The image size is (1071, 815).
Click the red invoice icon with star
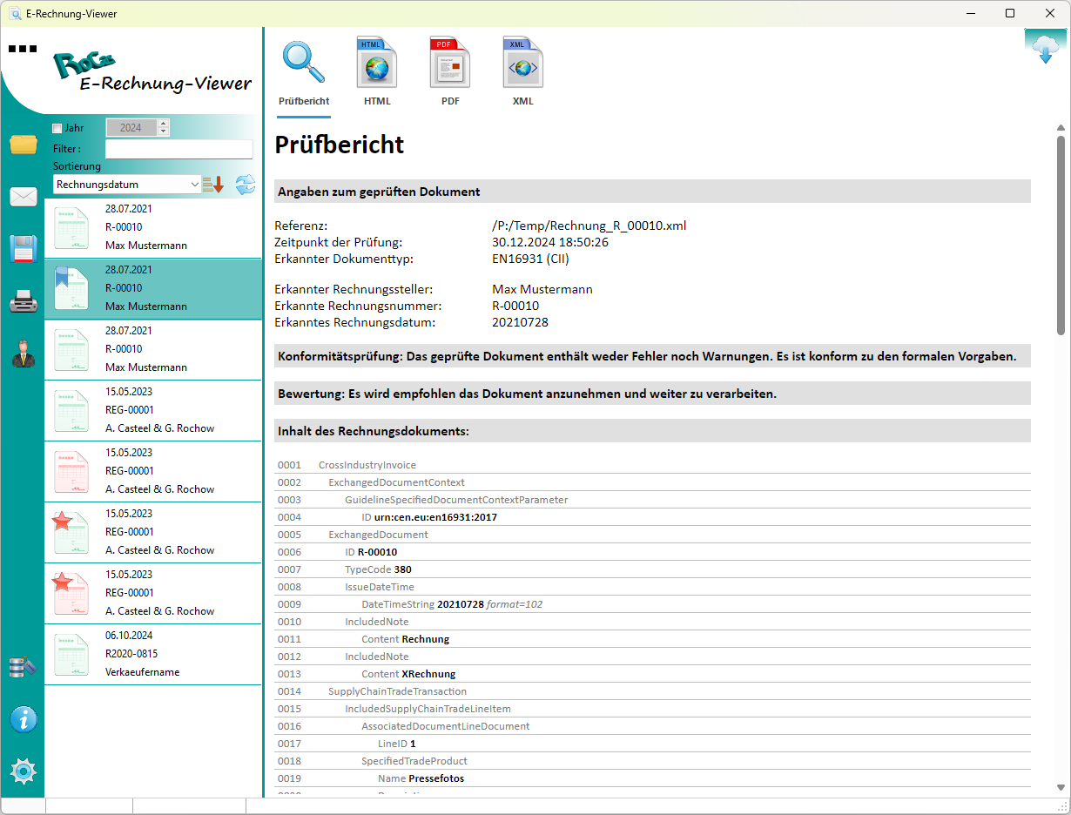coord(71,594)
